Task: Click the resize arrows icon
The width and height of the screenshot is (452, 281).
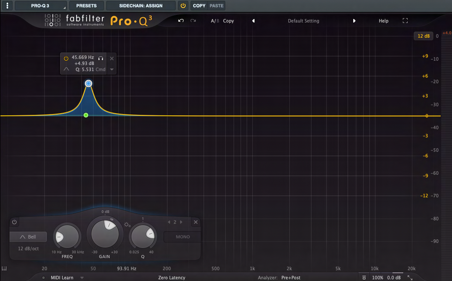Action: point(410,278)
